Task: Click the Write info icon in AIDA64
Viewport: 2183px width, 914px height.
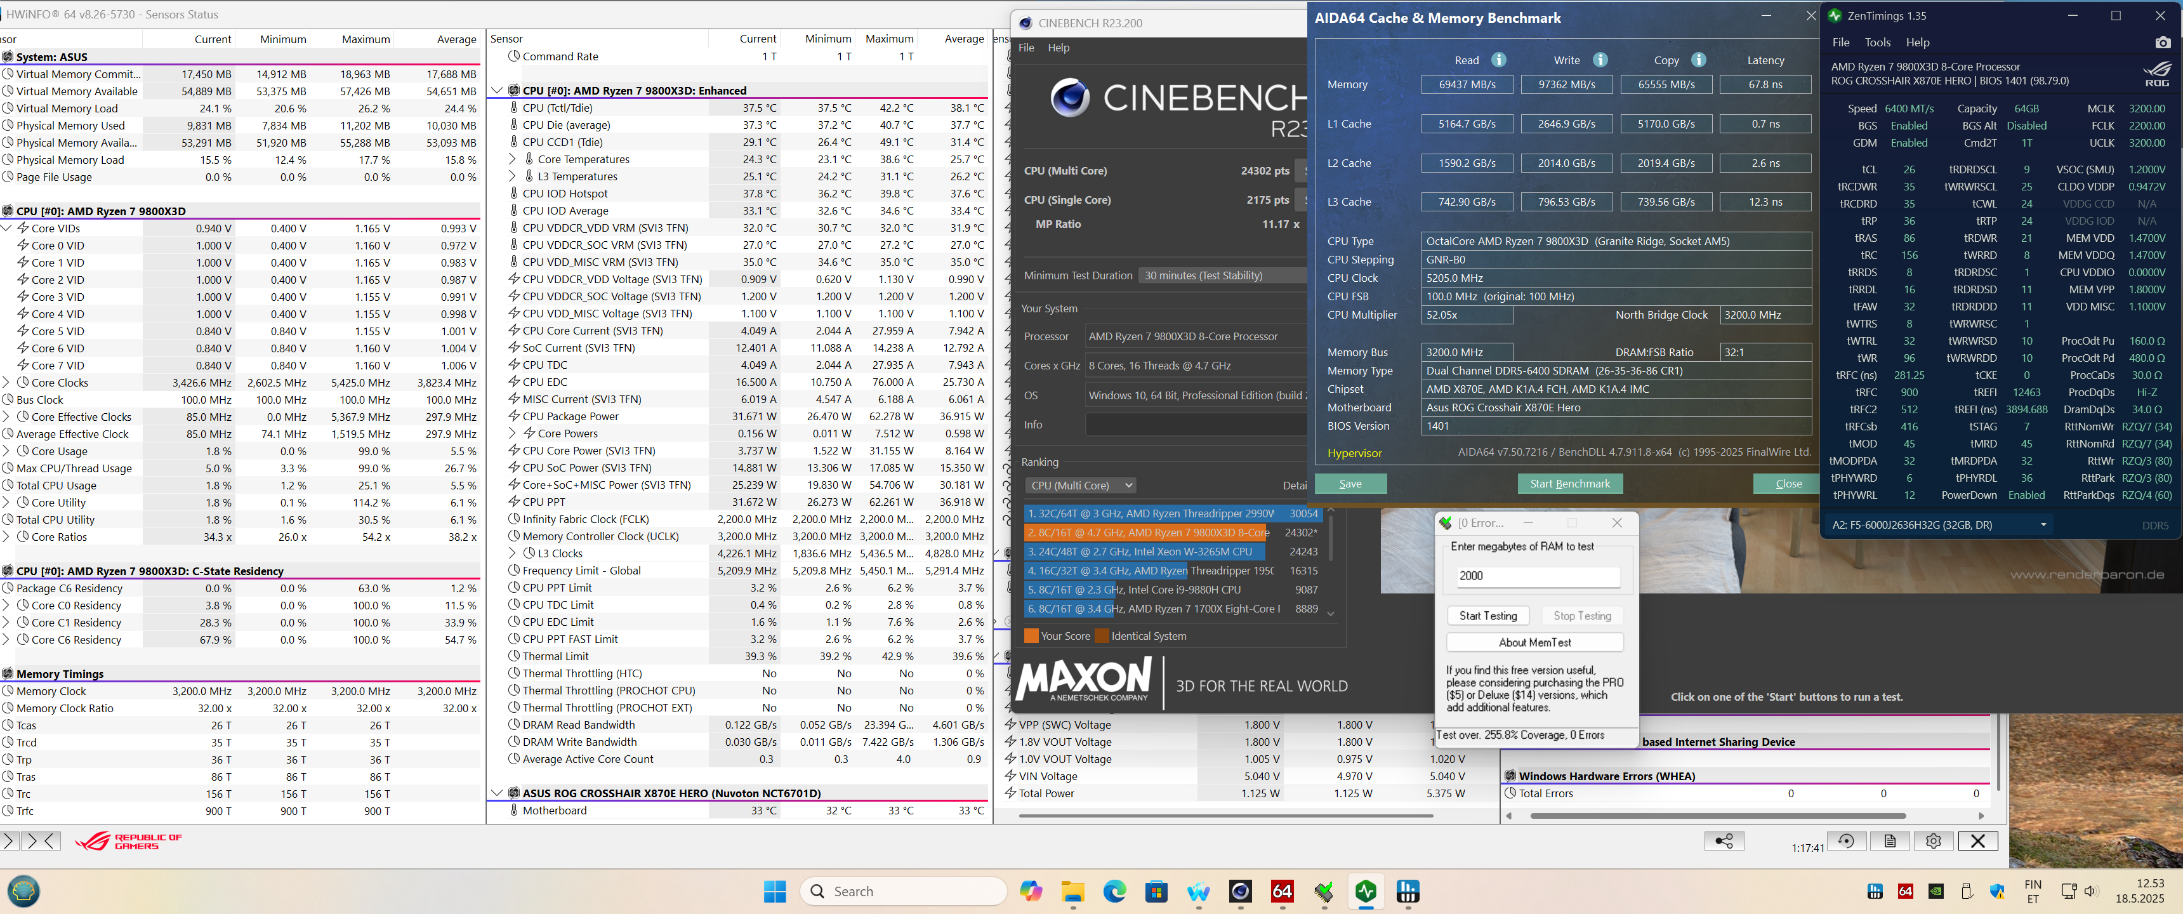Action: pos(1600,60)
